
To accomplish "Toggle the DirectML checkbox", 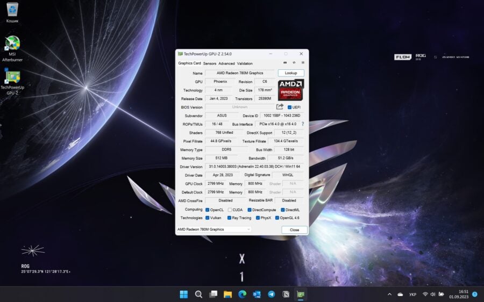I will coord(283,210).
